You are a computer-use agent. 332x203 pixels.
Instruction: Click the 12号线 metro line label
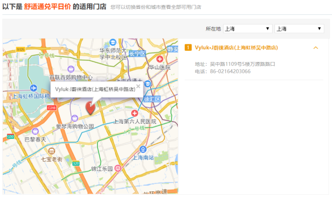pos(134,129)
